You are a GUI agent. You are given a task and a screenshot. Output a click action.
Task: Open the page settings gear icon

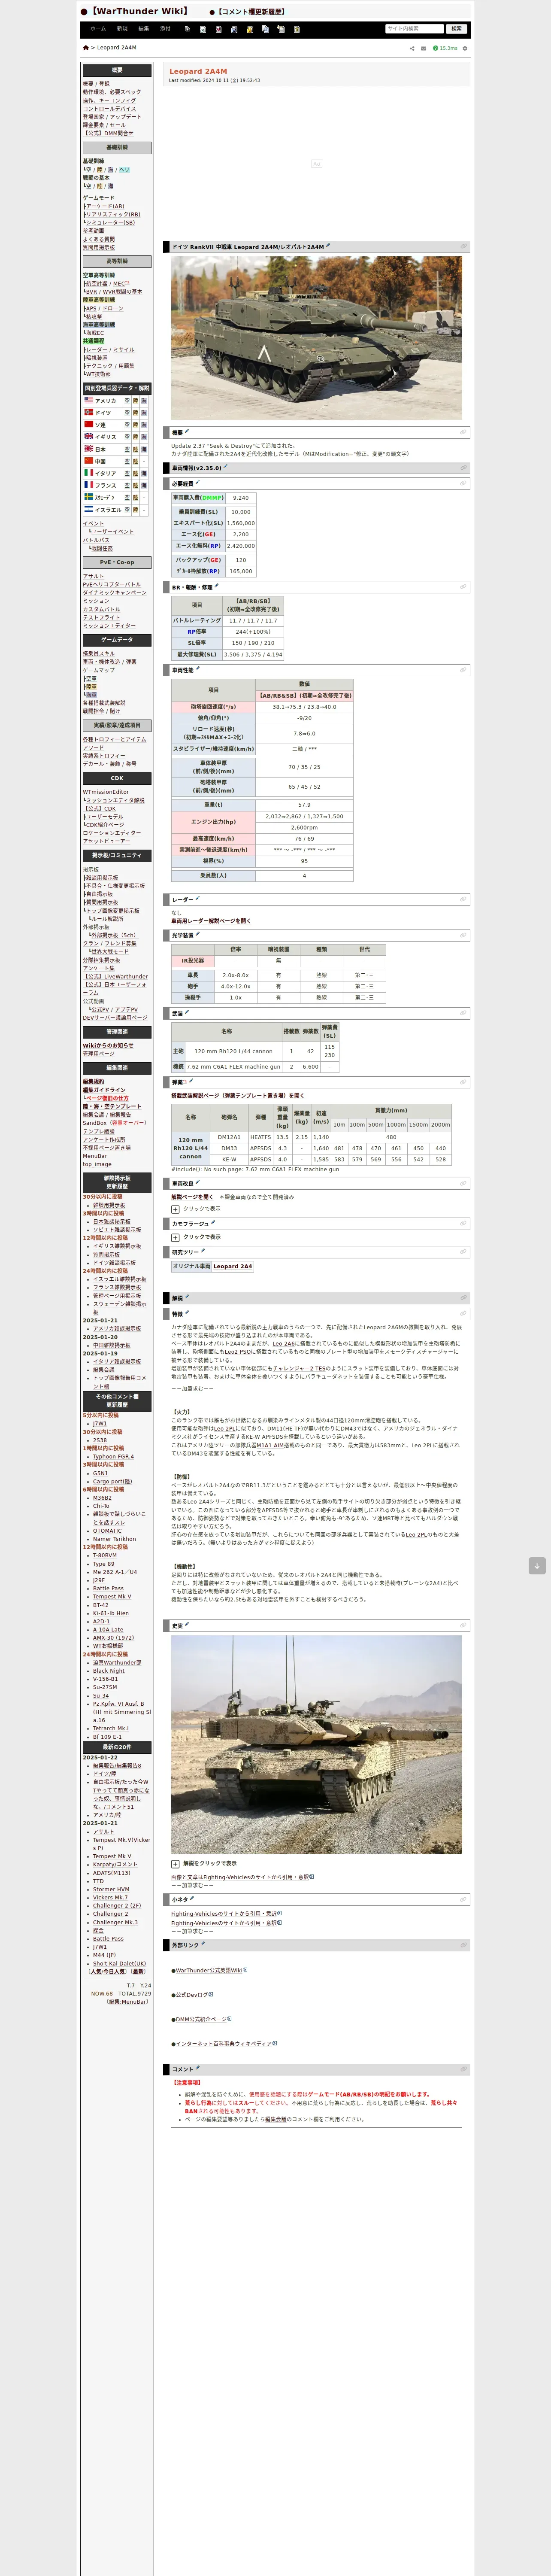465,48
